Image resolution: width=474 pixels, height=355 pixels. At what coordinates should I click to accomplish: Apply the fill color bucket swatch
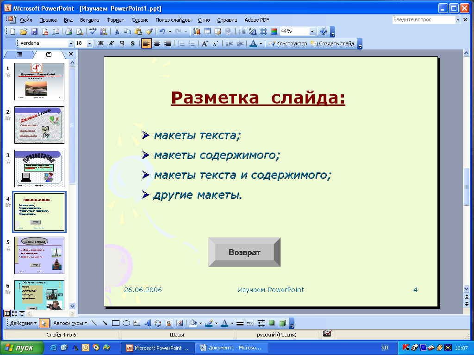coord(193,323)
